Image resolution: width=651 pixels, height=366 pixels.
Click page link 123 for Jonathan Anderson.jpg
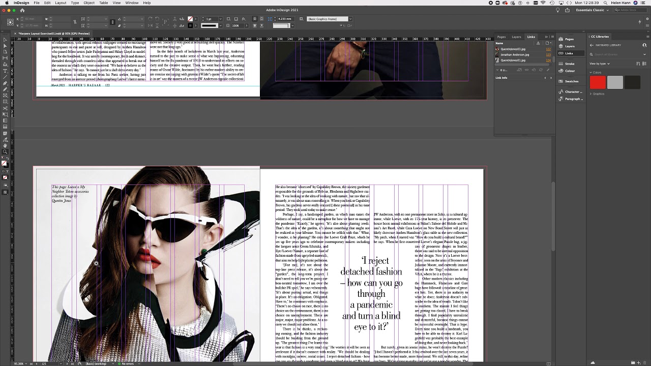pos(548,55)
